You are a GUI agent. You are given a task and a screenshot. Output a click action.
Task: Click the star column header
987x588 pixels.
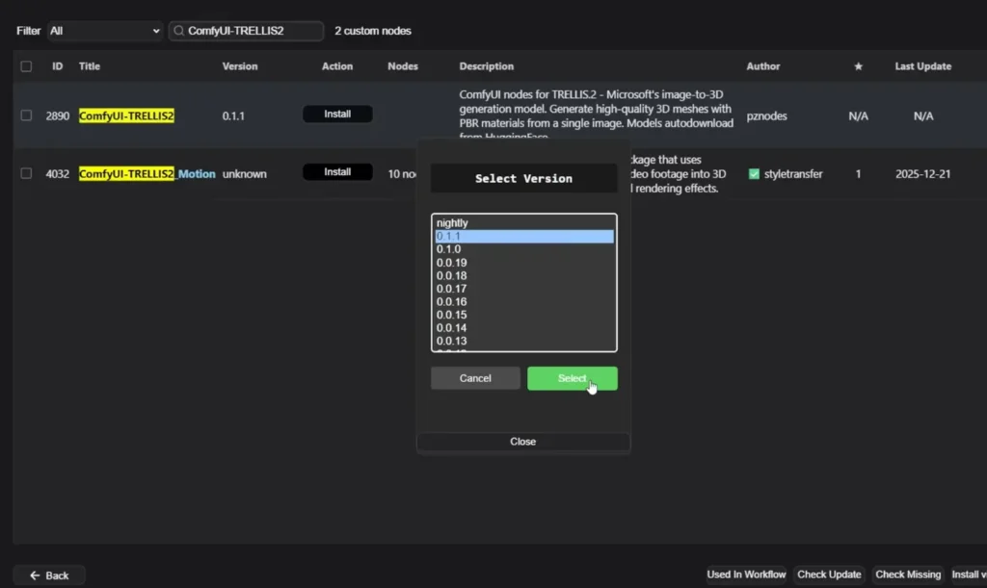tap(858, 66)
